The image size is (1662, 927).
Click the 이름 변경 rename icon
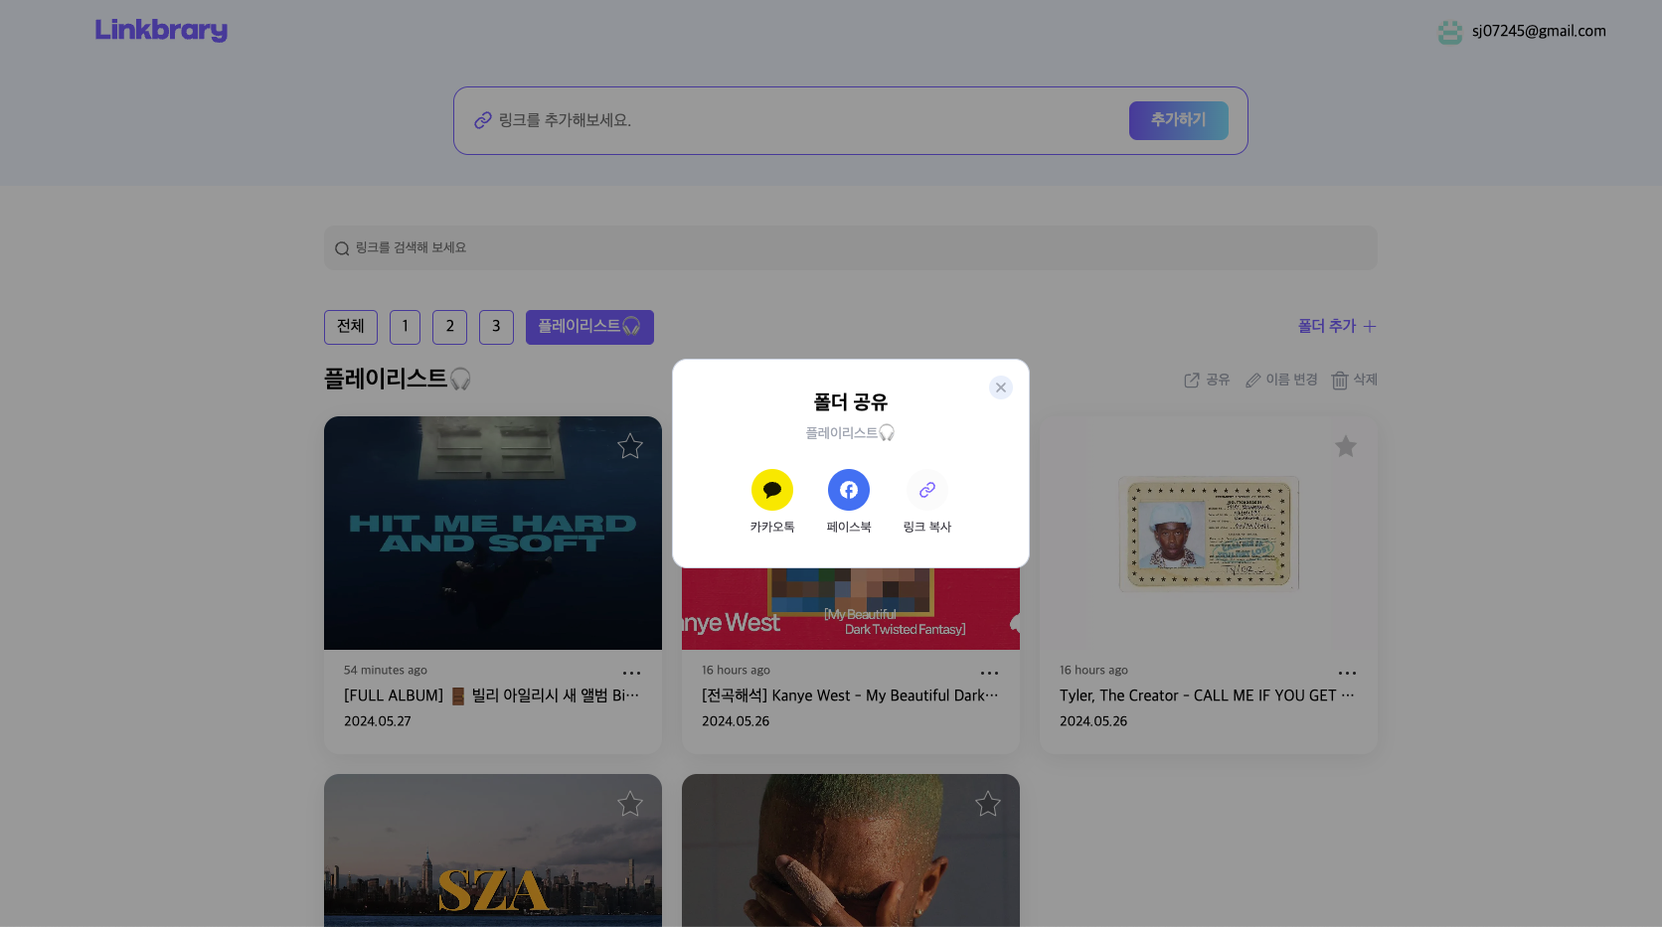[x=1280, y=380]
